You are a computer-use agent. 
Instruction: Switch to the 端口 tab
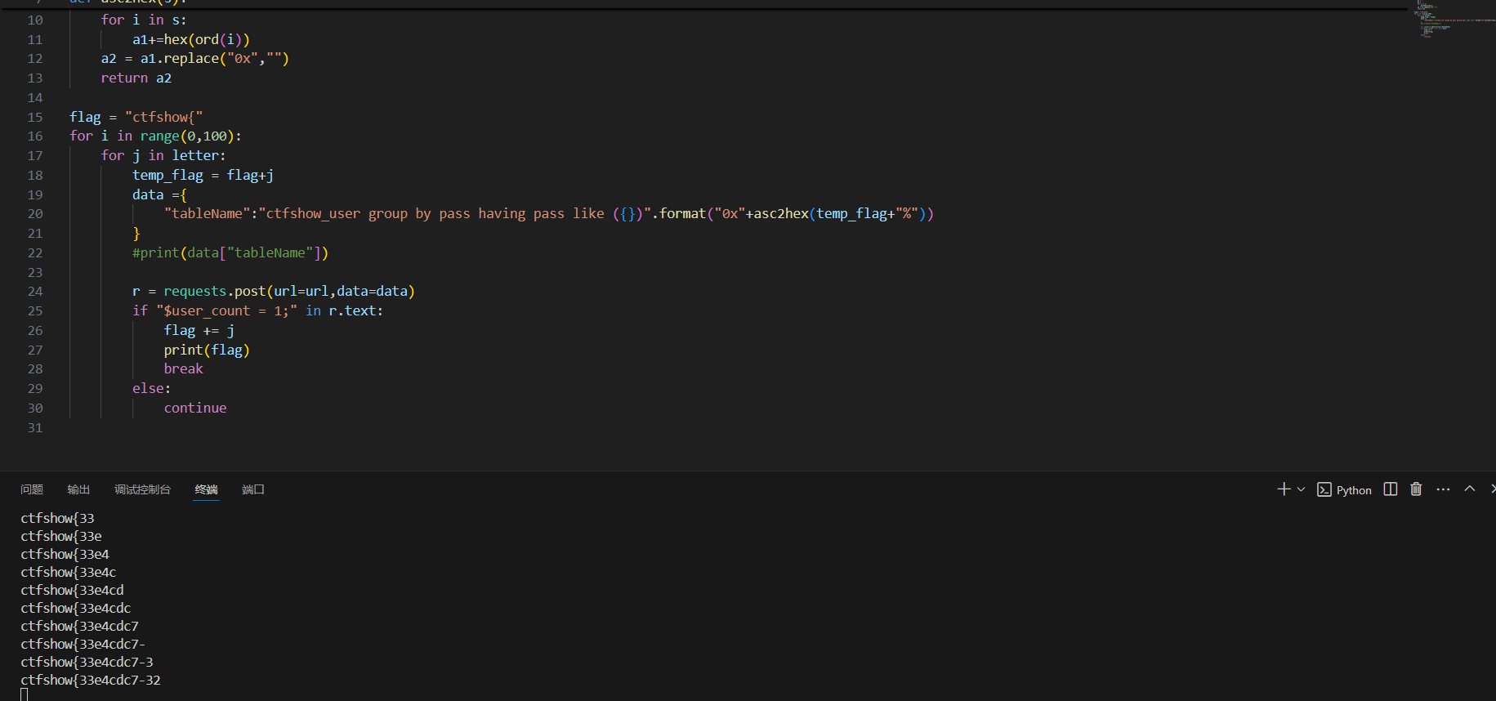(253, 489)
